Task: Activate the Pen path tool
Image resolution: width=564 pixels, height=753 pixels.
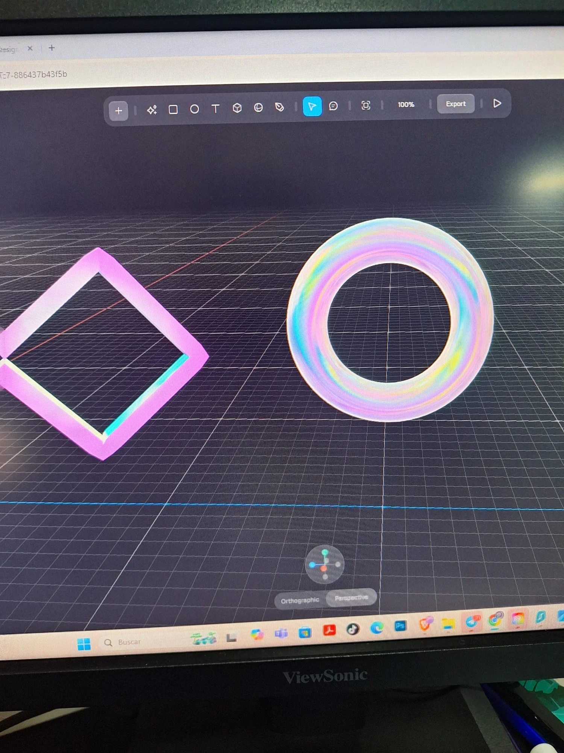Action: [279, 107]
